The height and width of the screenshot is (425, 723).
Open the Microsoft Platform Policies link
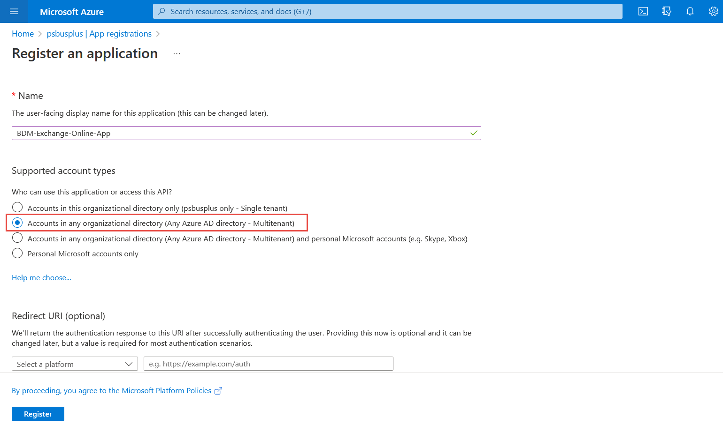112,391
